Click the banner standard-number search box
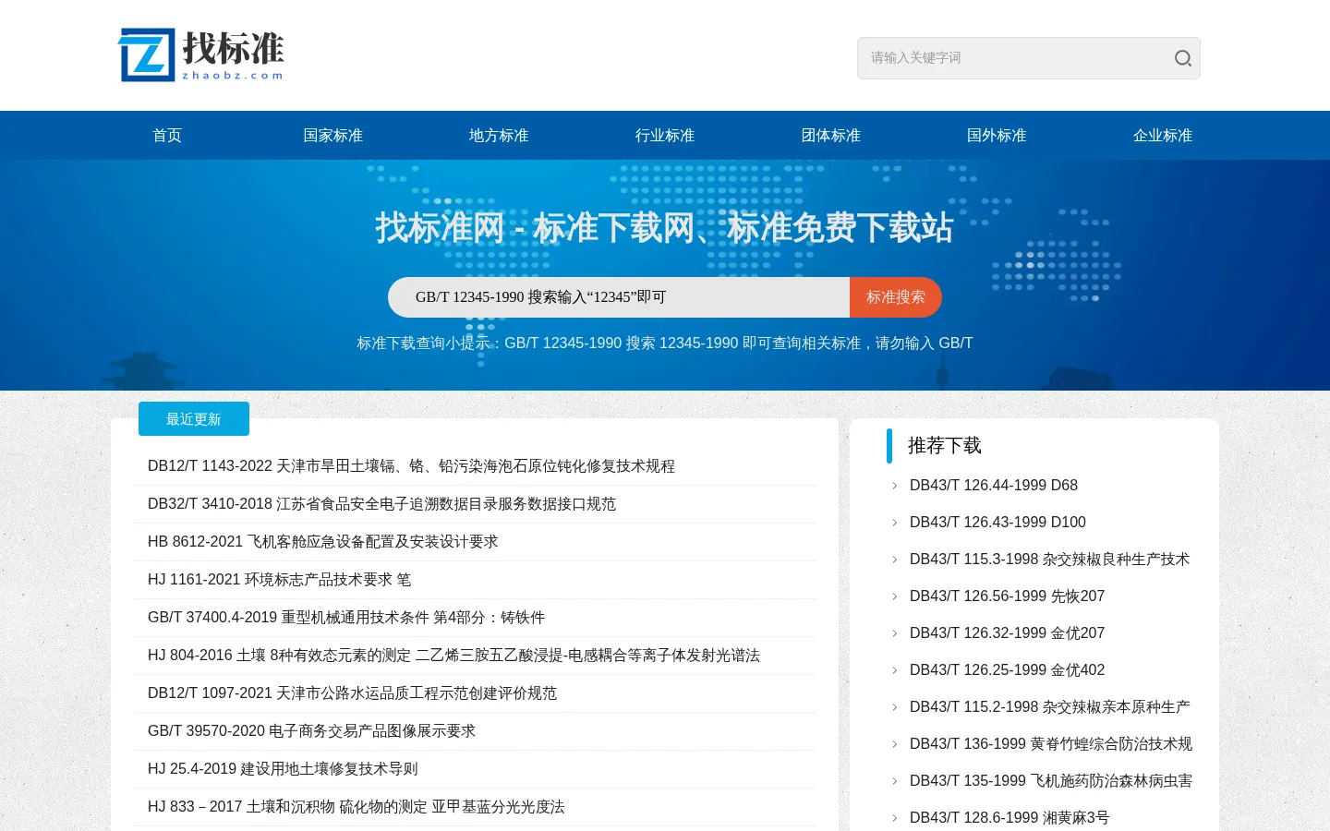 pos(619,297)
